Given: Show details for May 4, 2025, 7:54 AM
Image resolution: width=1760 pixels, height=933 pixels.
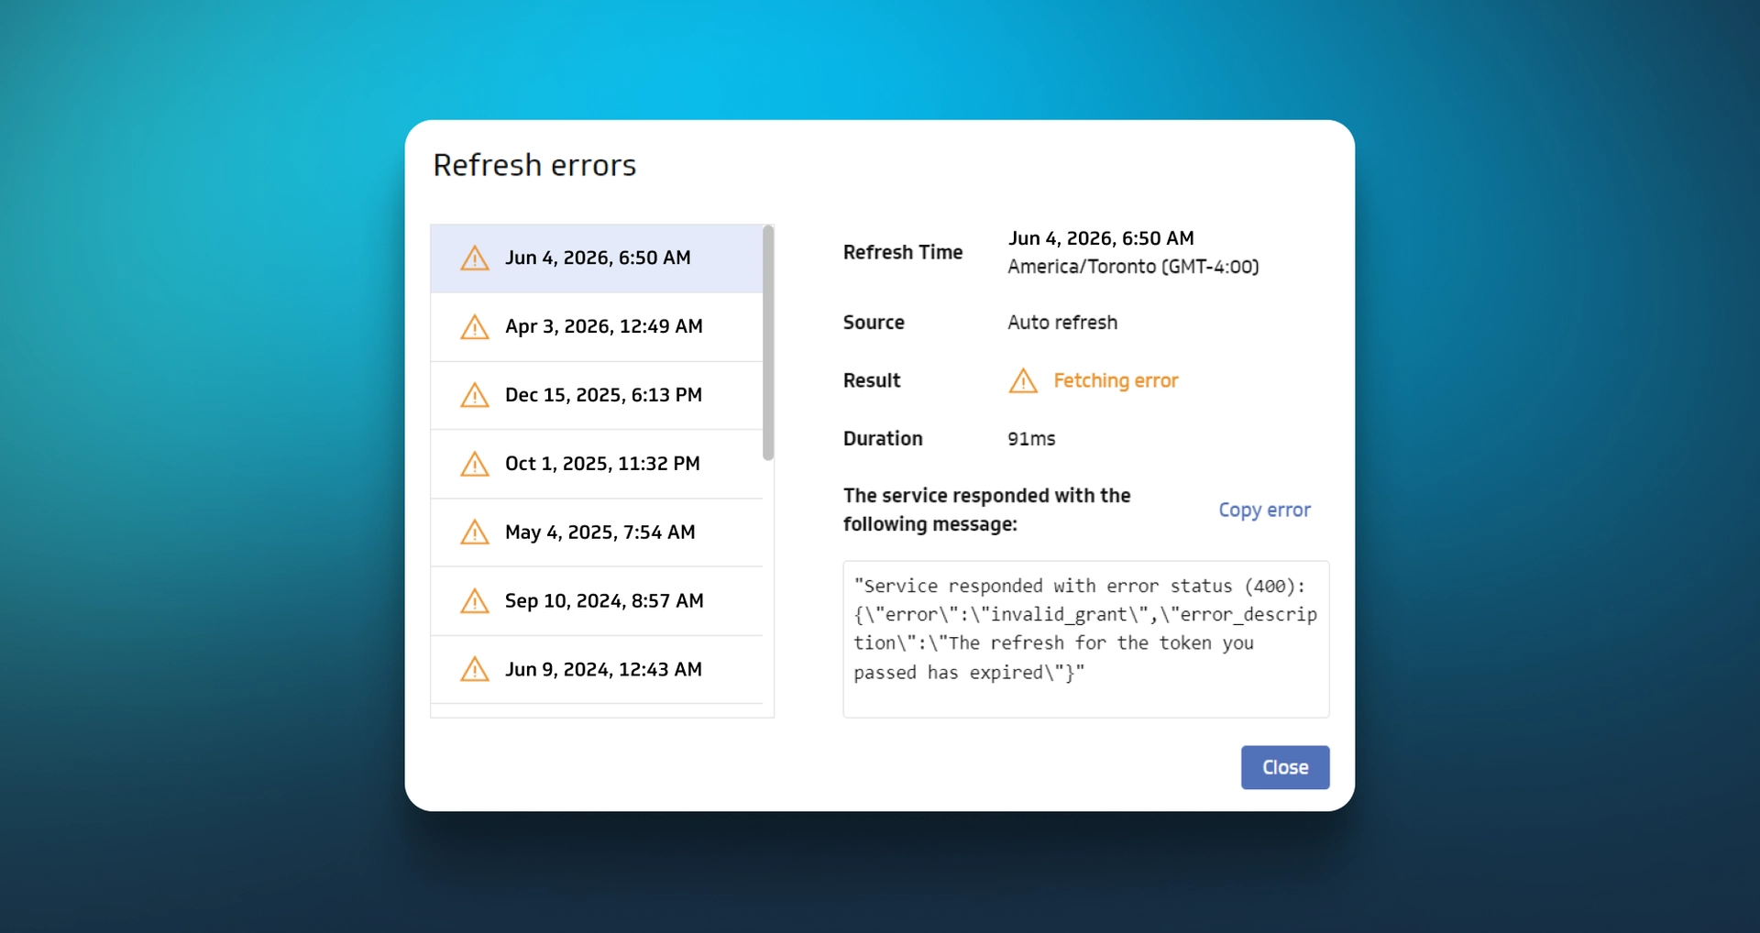Looking at the screenshot, I should (597, 532).
